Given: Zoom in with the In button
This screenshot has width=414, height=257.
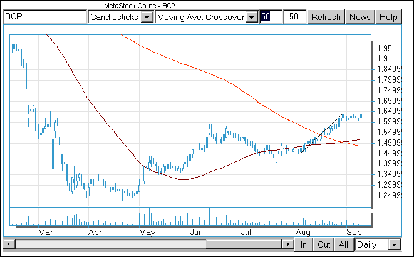Looking at the screenshot, I should pos(304,244).
